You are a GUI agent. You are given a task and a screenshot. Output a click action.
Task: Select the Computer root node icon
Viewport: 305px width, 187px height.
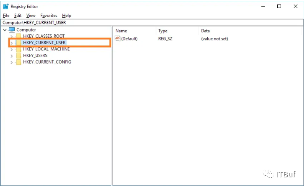(x=12, y=30)
